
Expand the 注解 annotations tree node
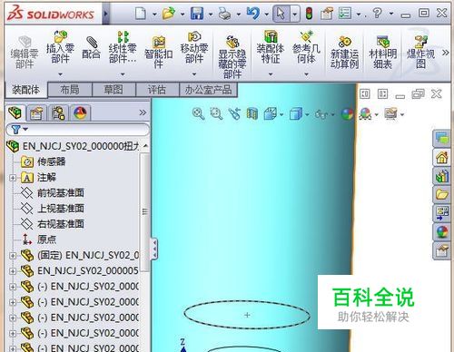click(x=13, y=178)
